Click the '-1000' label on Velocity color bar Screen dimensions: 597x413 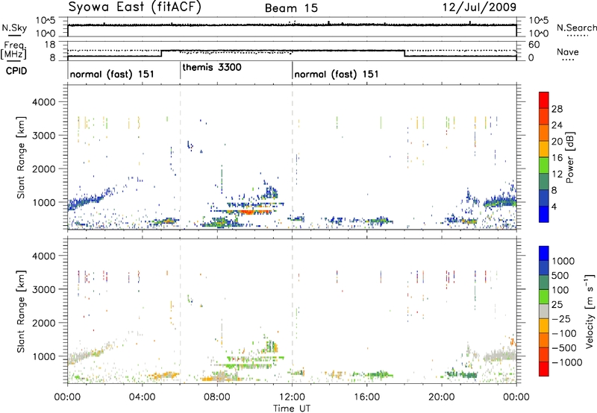click(x=567, y=362)
